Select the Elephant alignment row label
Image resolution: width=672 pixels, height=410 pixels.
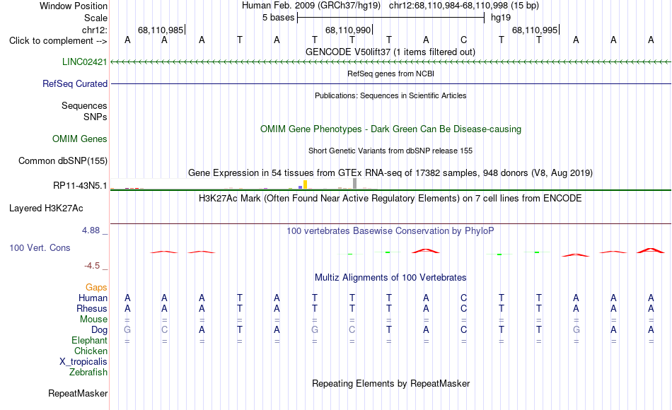point(90,340)
